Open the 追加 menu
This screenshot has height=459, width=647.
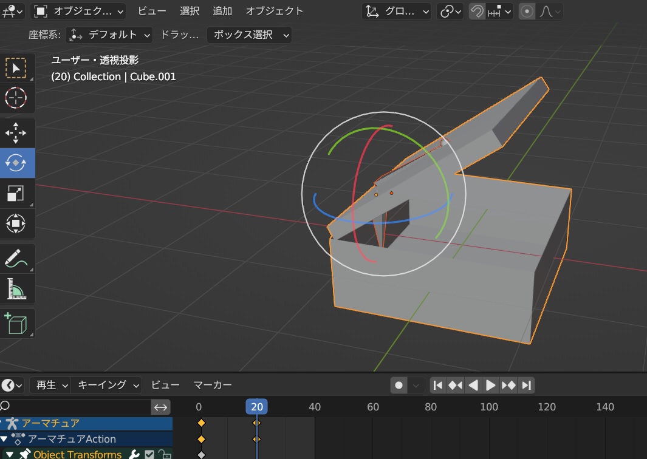pyautogui.click(x=222, y=11)
